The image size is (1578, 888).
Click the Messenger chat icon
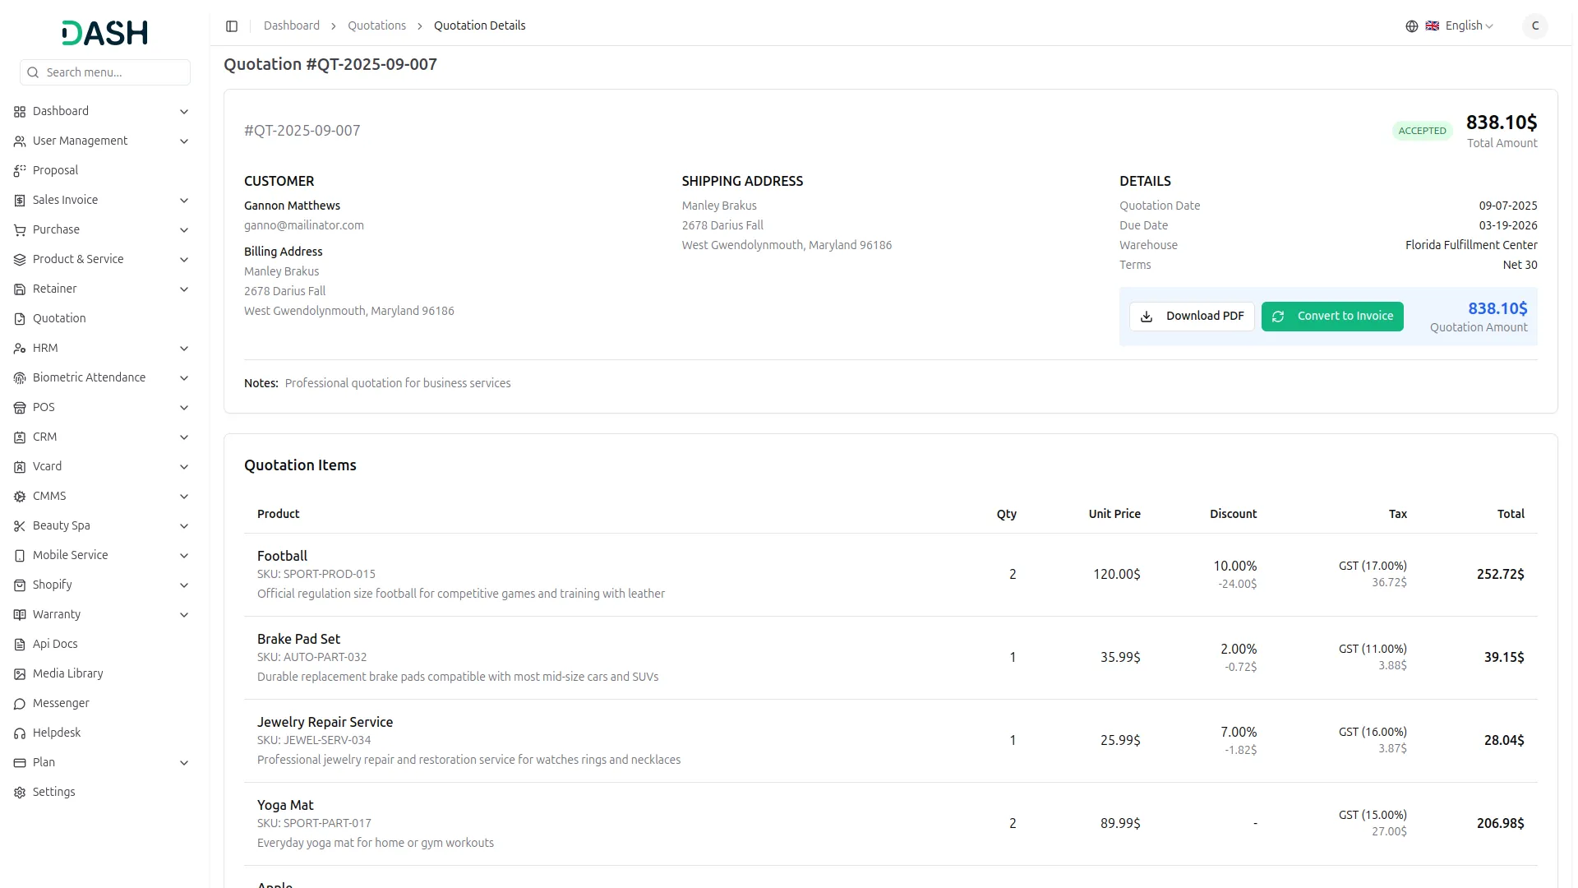[20, 704]
